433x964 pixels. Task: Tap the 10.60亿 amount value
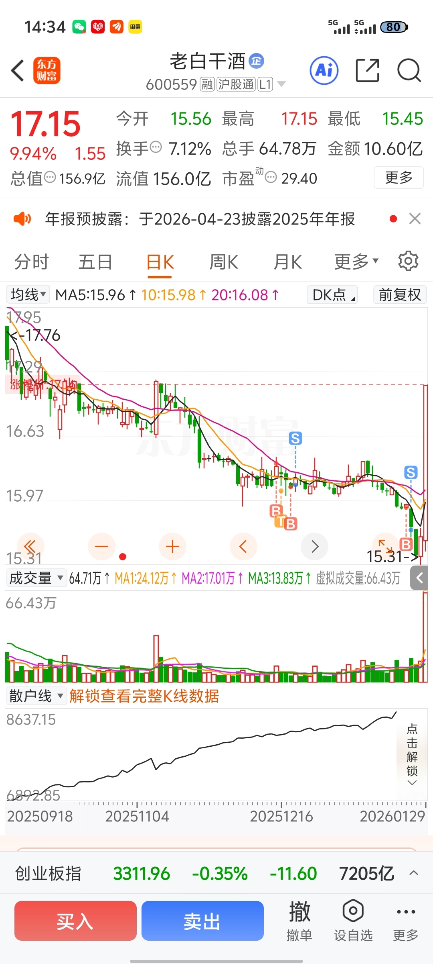point(393,149)
